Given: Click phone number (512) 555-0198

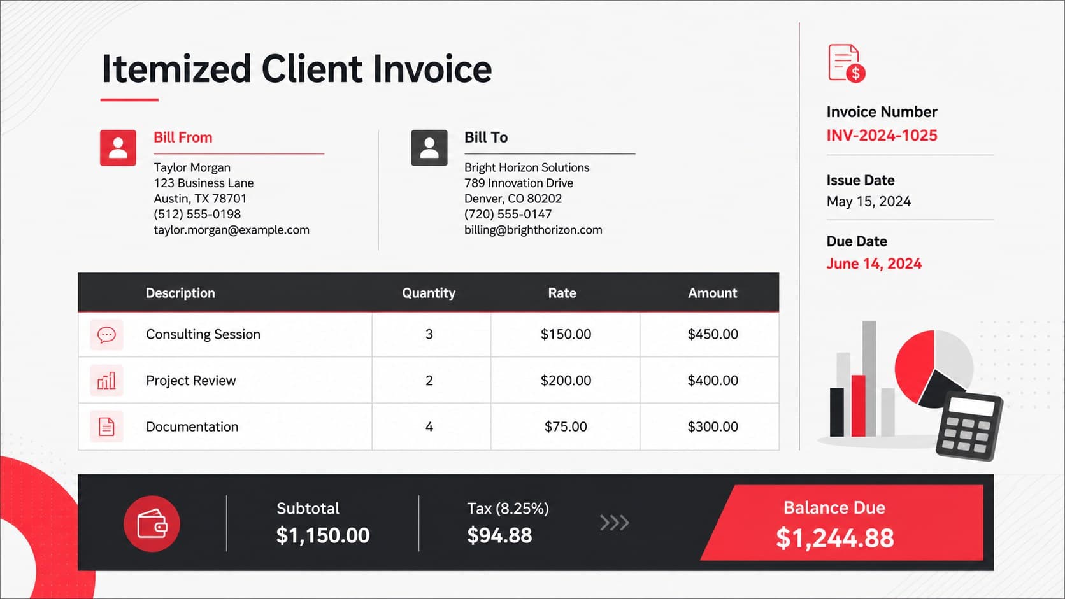Looking at the screenshot, I should [x=197, y=214].
